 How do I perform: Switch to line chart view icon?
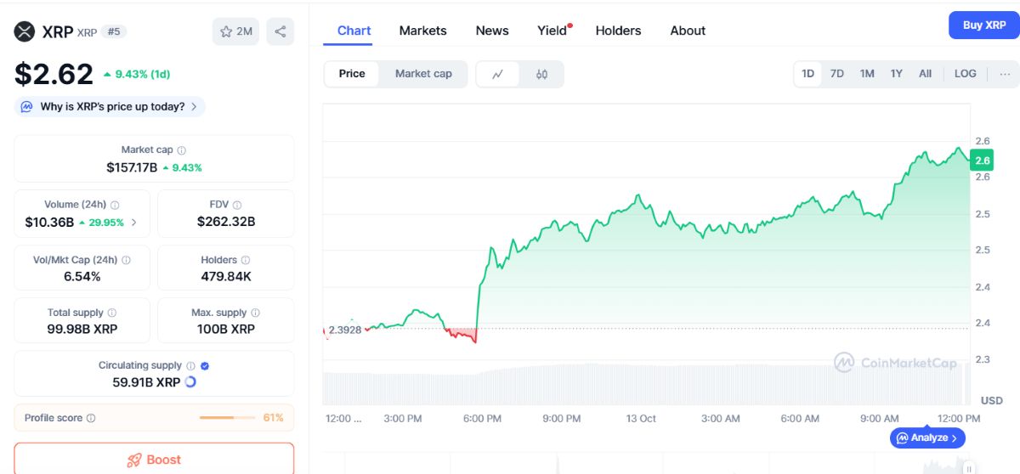[498, 74]
